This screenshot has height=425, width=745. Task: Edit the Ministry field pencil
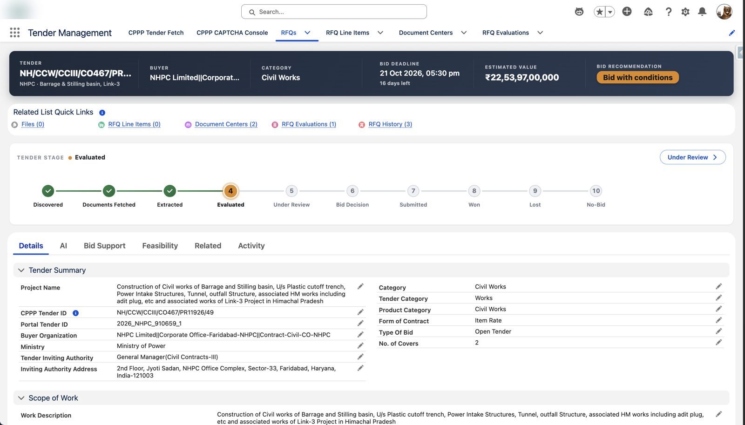[x=360, y=345]
